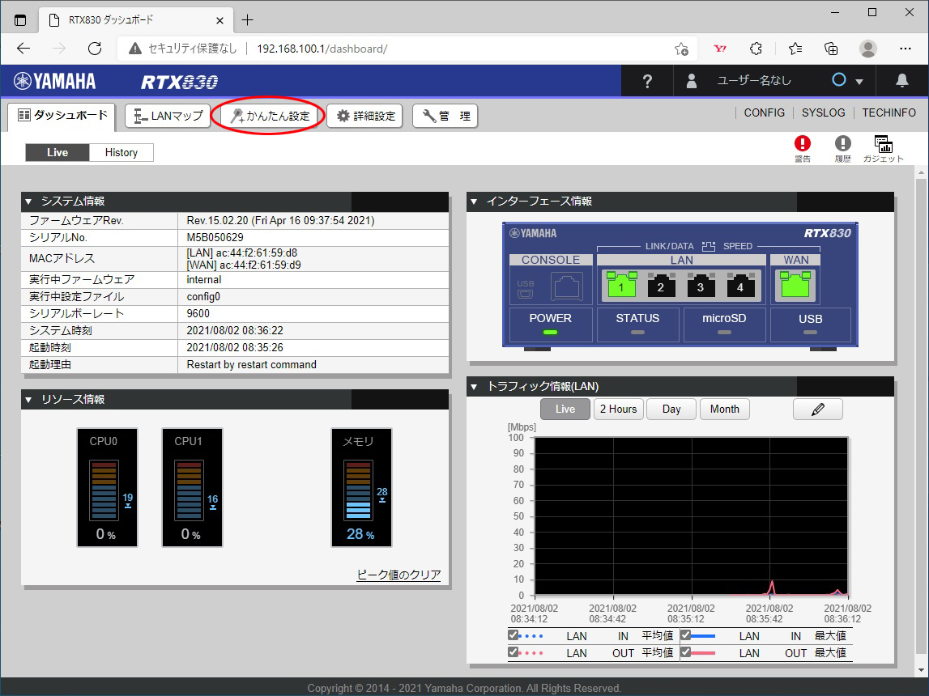
Task: Reload the page with the refresh icon
Action: pyautogui.click(x=95, y=49)
